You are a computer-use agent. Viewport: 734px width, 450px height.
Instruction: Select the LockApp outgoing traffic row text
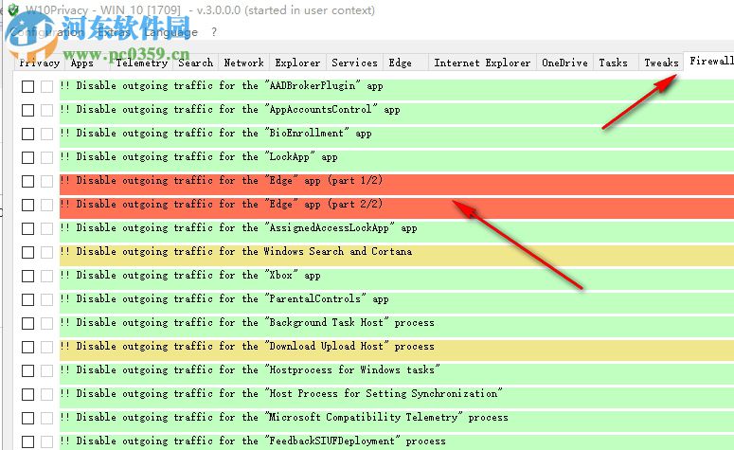(199, 157)
